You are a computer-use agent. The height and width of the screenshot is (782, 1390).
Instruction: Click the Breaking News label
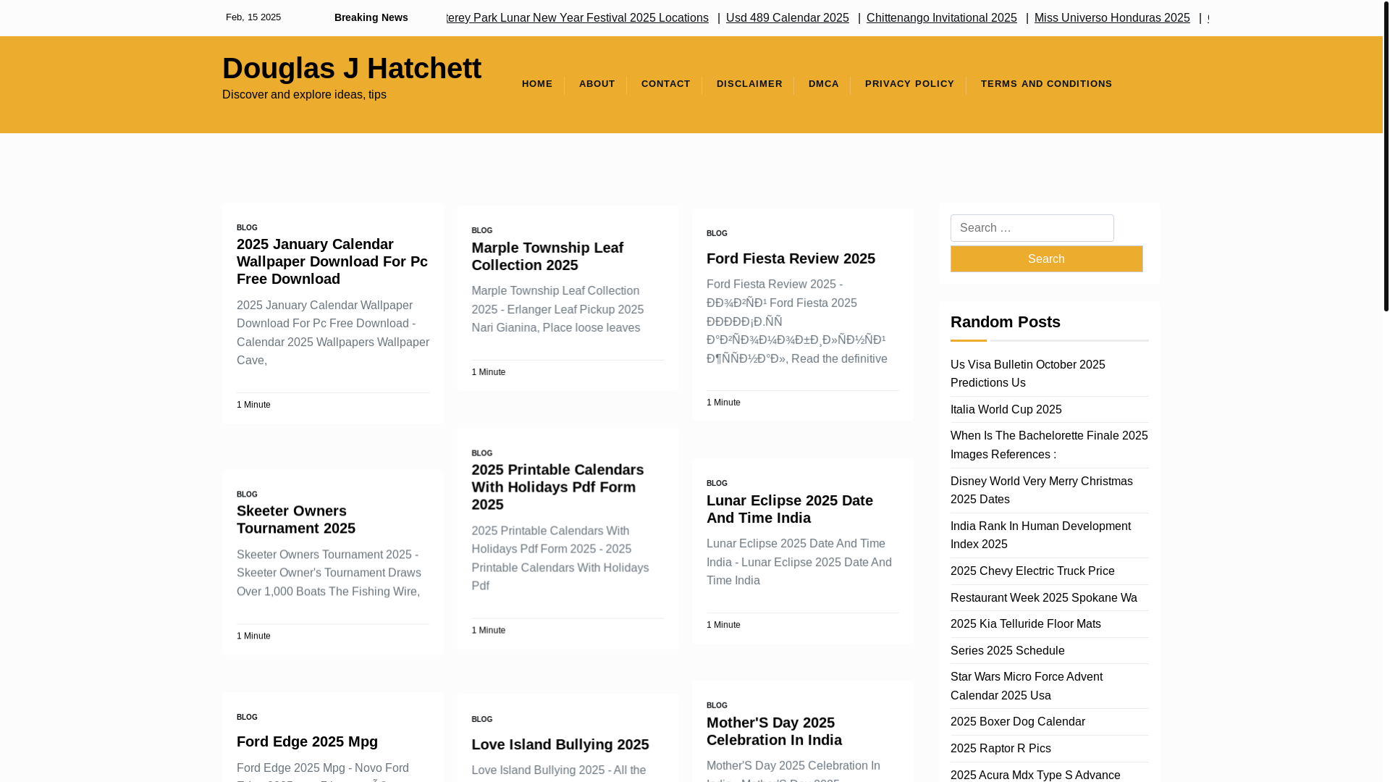(371, 17)
